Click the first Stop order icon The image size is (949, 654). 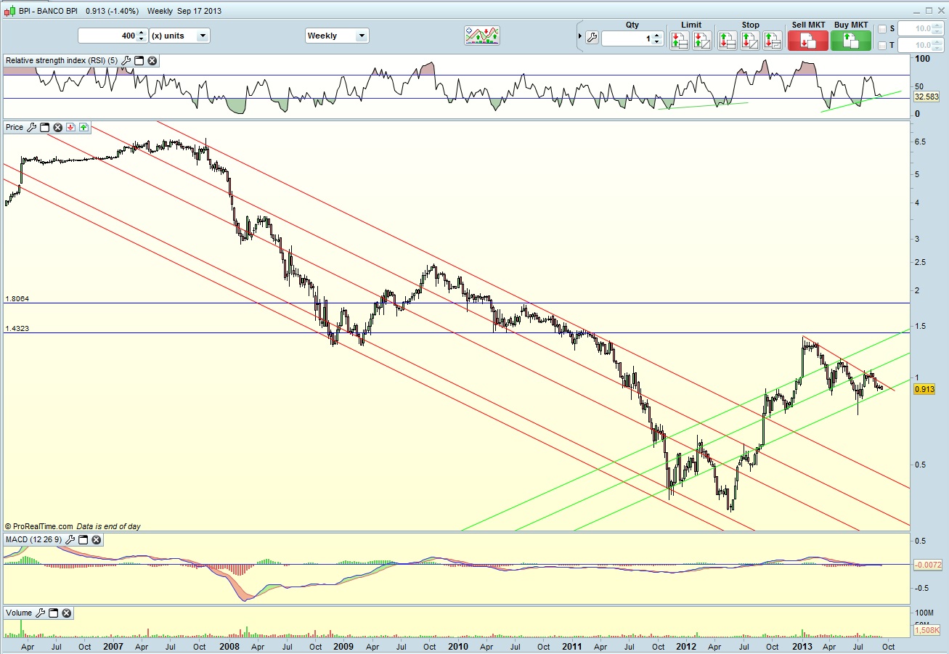pyautogui.click(x=728, y=40)
